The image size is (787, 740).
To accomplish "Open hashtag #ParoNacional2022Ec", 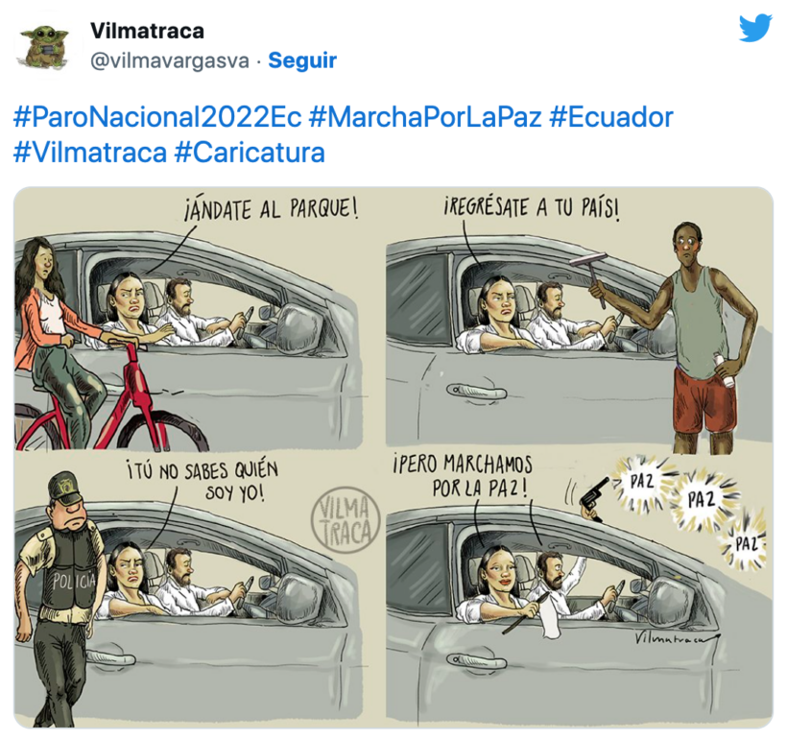I will 157,117.
